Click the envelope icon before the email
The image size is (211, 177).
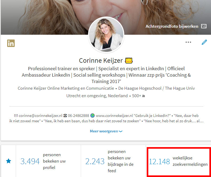(x=16, y=116)
